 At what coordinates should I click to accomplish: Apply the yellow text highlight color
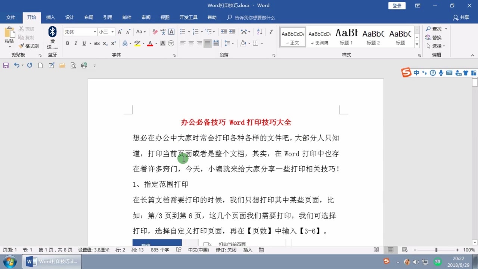137,43
